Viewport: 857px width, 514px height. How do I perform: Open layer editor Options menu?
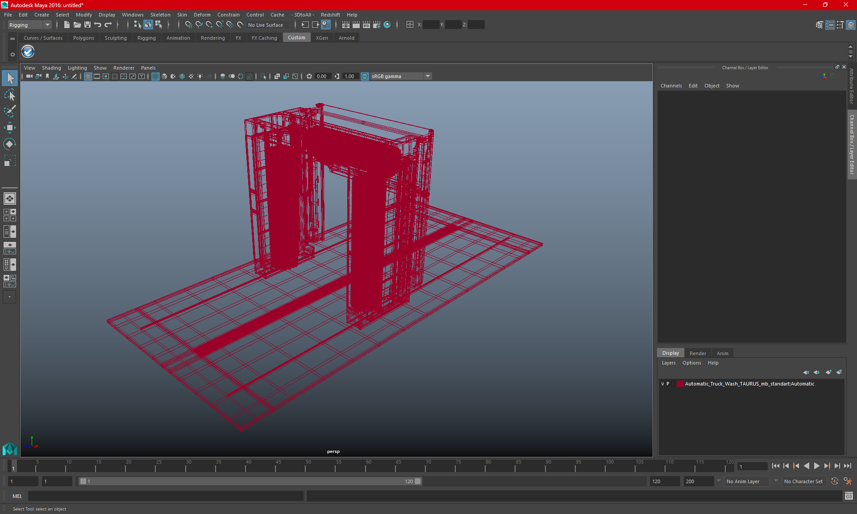691,363
